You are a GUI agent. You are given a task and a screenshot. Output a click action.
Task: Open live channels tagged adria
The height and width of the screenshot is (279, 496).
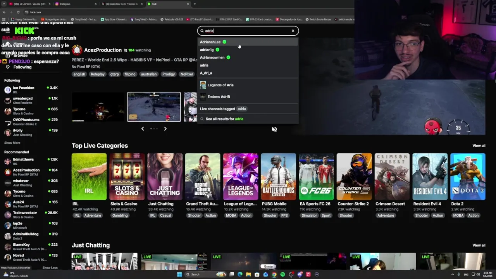248,109
